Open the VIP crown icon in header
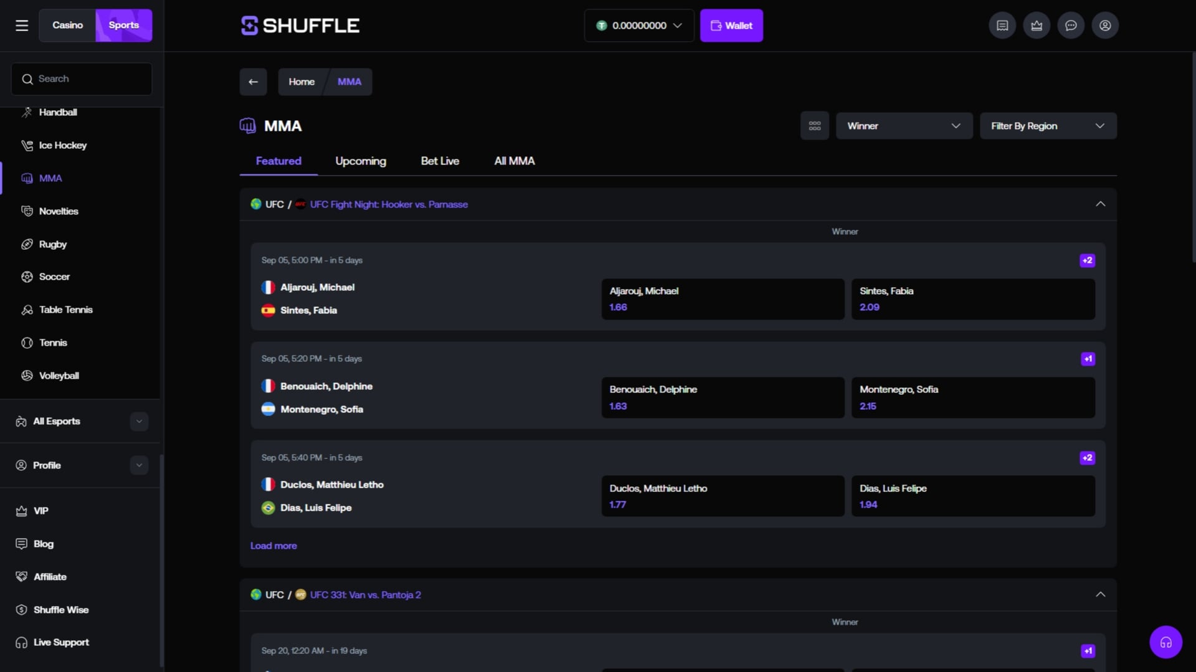Screen dimensions: 1196x672 pyautogui.click(x=1037, y=26)
